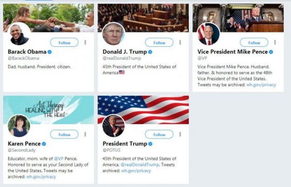Viewport: 291px width, 187px height.
Task: Select Karen Pence's profile avatar
Action: pyautogui.click(x=20, y=125)
